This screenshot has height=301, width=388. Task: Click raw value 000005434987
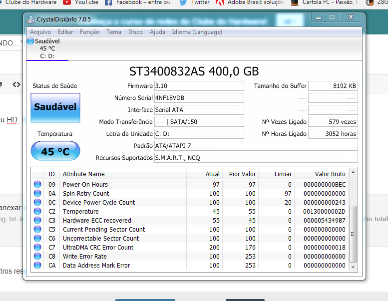click(325, 220)
